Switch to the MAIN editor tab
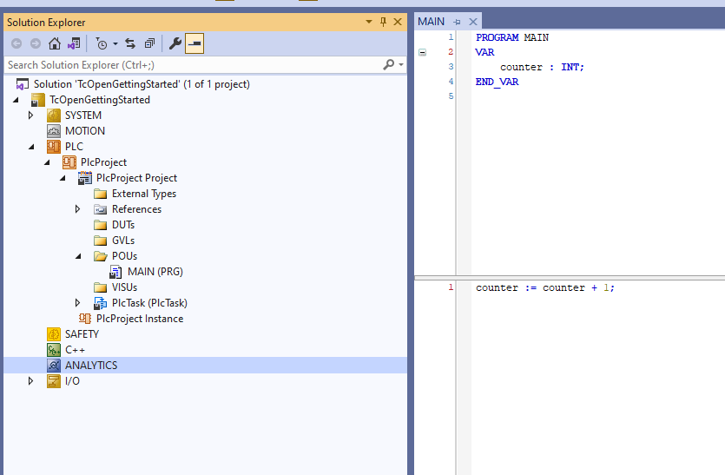Screen dimensions: 725x475 (x=431, y=22)
